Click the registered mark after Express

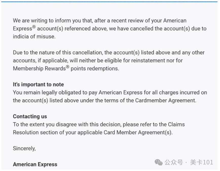point(34,27)
